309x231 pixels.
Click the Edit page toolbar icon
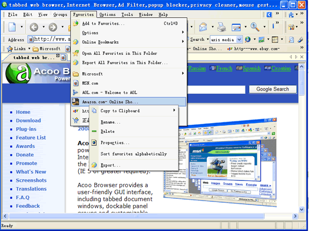pos(236,27)
